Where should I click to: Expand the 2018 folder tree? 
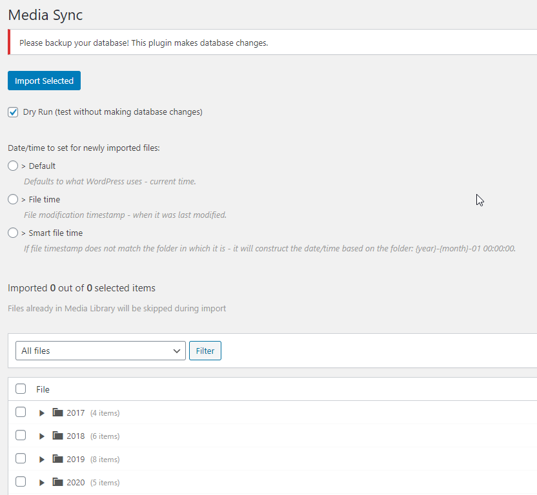coord(41,436)
